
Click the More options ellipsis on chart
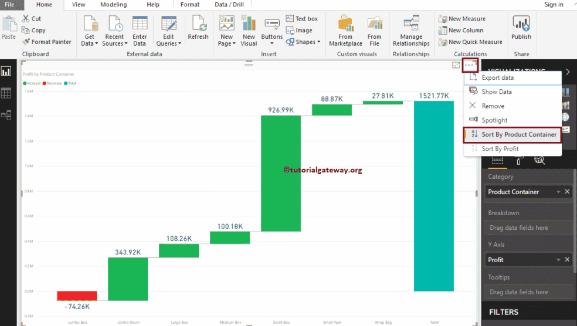pos(470,65)
